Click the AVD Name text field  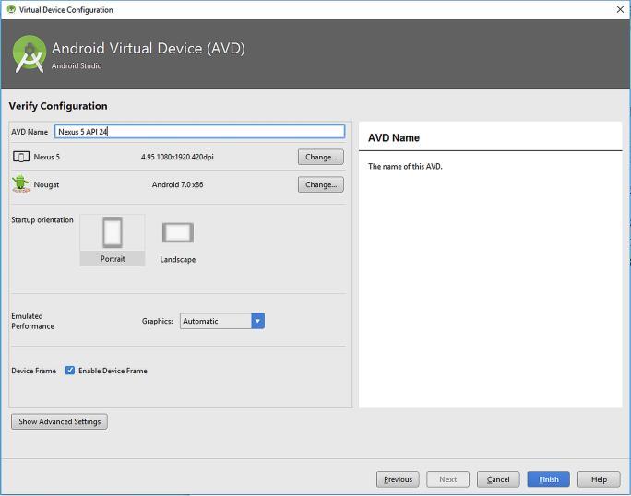click(x=199, y=132)
